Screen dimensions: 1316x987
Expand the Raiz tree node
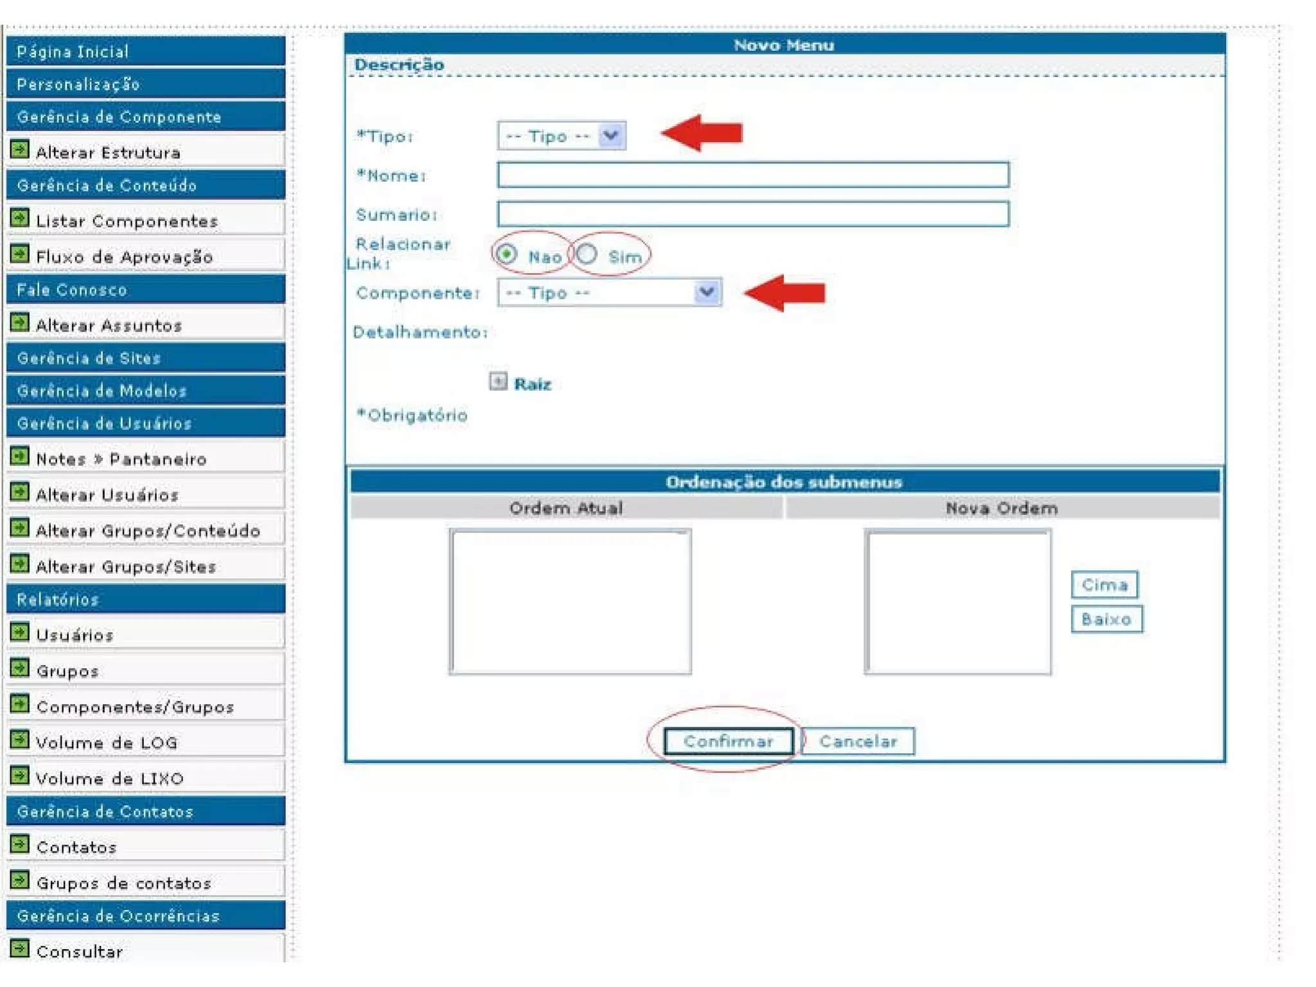498,382
